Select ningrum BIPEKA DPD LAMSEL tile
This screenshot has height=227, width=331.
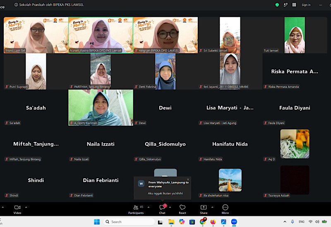coord(165,35)
